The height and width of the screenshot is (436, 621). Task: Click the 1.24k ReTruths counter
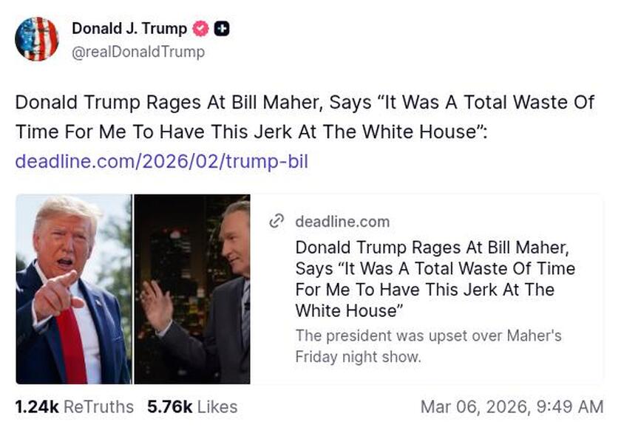click(74, 406)
